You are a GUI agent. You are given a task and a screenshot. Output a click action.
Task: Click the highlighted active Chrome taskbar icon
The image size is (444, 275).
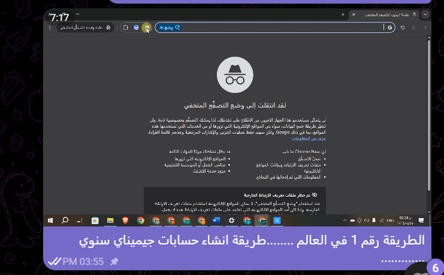[x=262, y=220]
